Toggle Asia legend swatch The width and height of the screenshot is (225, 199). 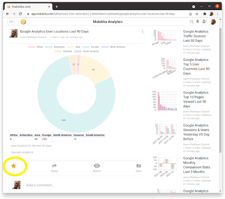pos(70,47)
